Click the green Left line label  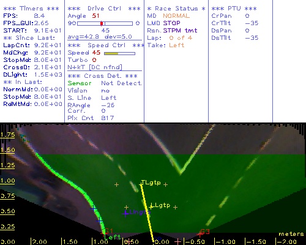point(113,237)
